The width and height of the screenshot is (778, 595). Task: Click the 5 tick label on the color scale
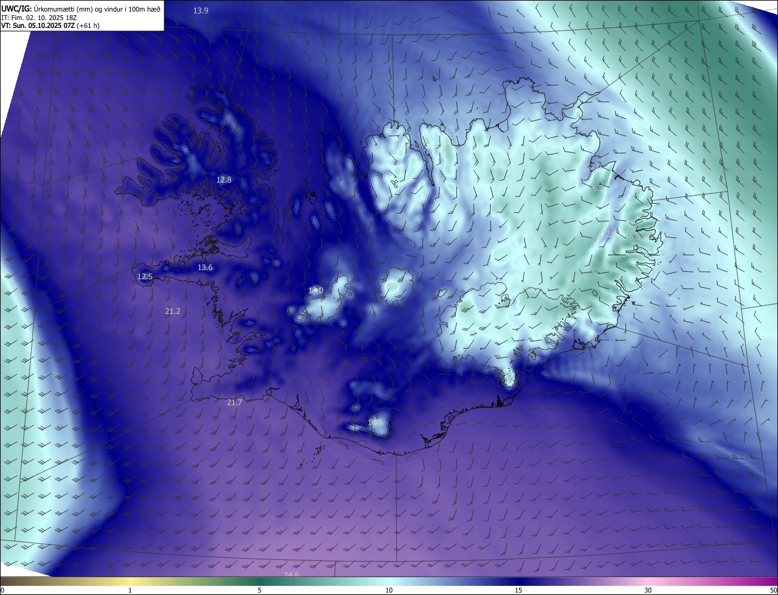260,590
